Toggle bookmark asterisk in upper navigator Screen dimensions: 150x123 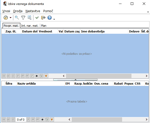point(37,76)
